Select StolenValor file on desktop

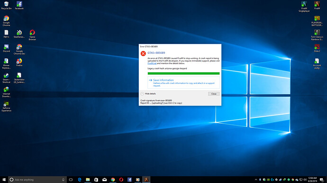(x=19, y=78)
